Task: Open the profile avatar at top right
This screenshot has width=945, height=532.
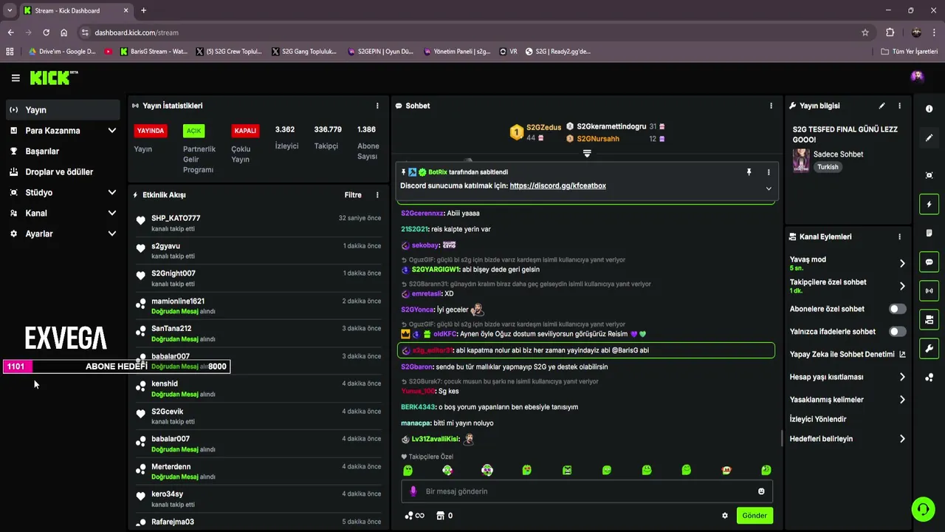Action: coord(917,76)
